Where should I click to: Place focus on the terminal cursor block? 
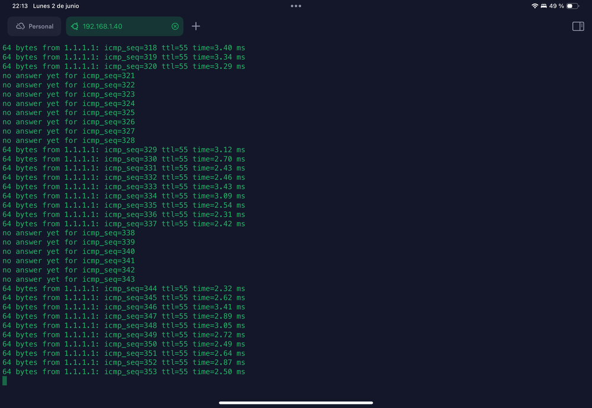(x=5, y=381)
